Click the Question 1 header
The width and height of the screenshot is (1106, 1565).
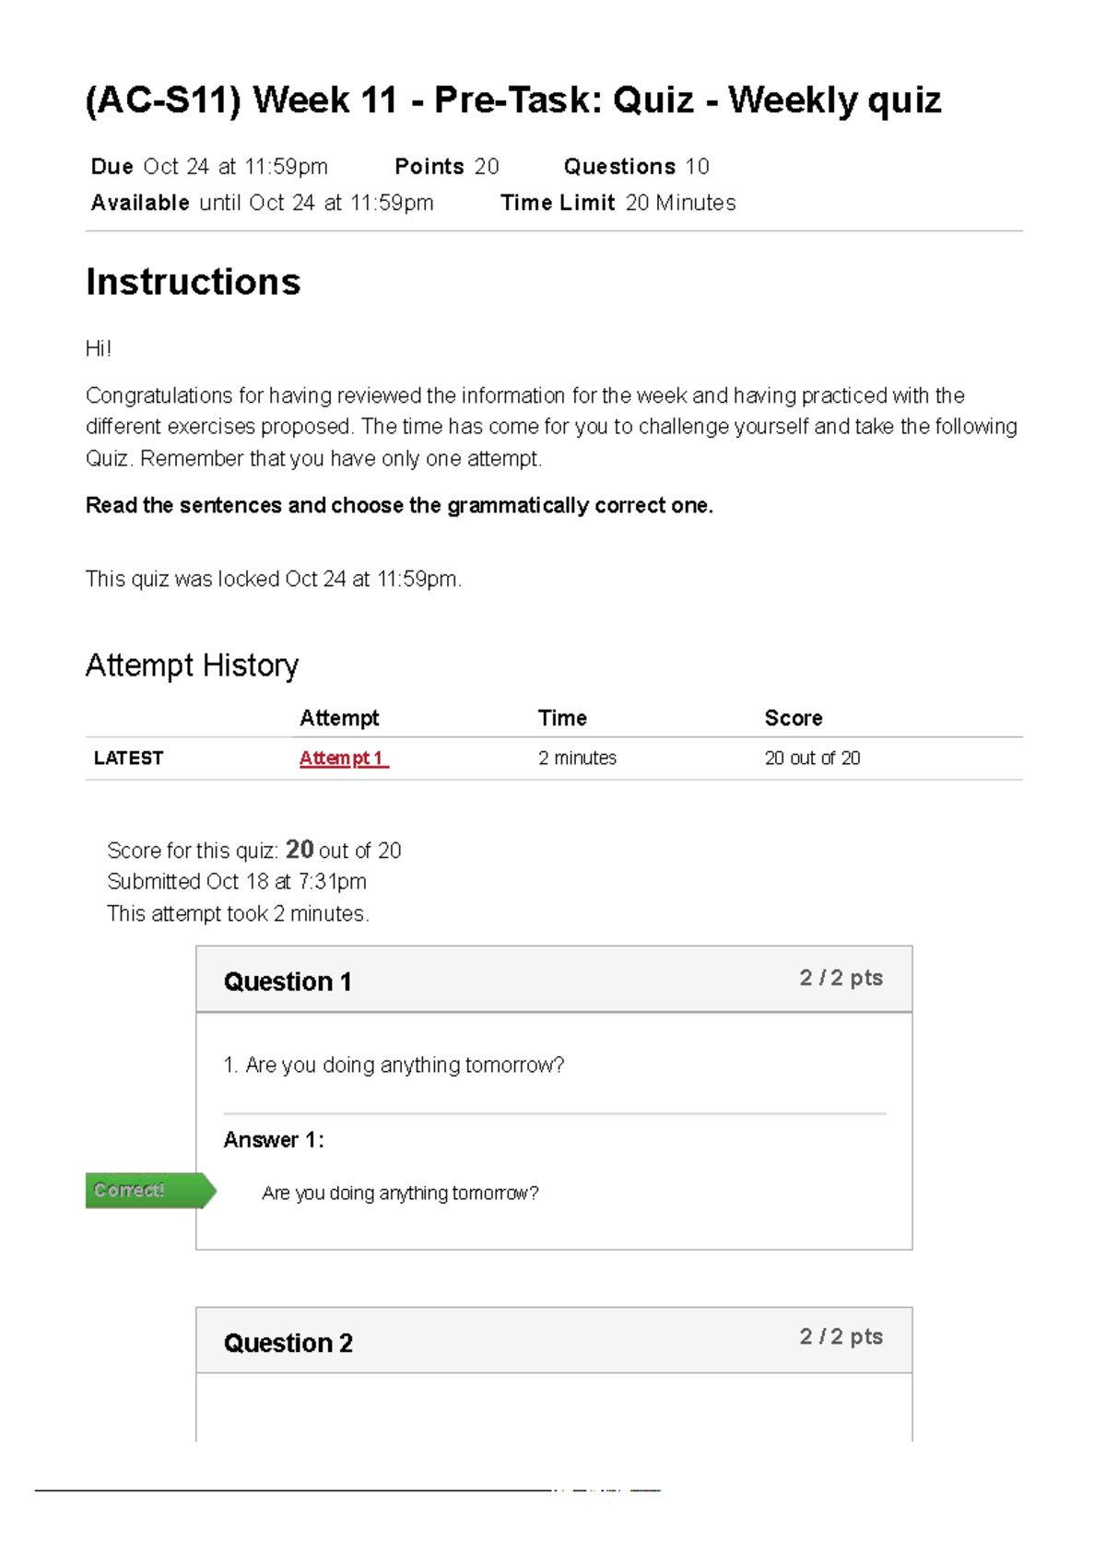point(288,982)
